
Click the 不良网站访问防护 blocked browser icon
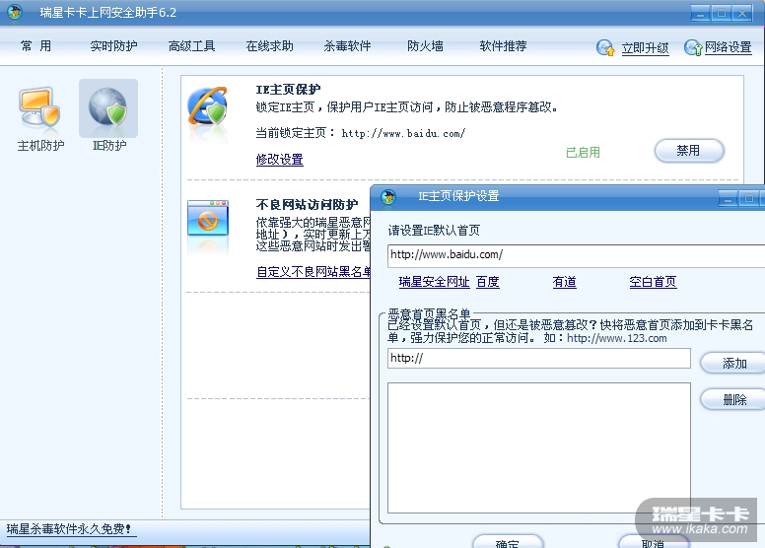pyautogui.click(x=208, y=218)
